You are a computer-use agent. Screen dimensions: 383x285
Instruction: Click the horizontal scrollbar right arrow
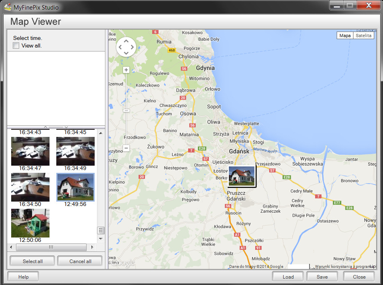92,247
